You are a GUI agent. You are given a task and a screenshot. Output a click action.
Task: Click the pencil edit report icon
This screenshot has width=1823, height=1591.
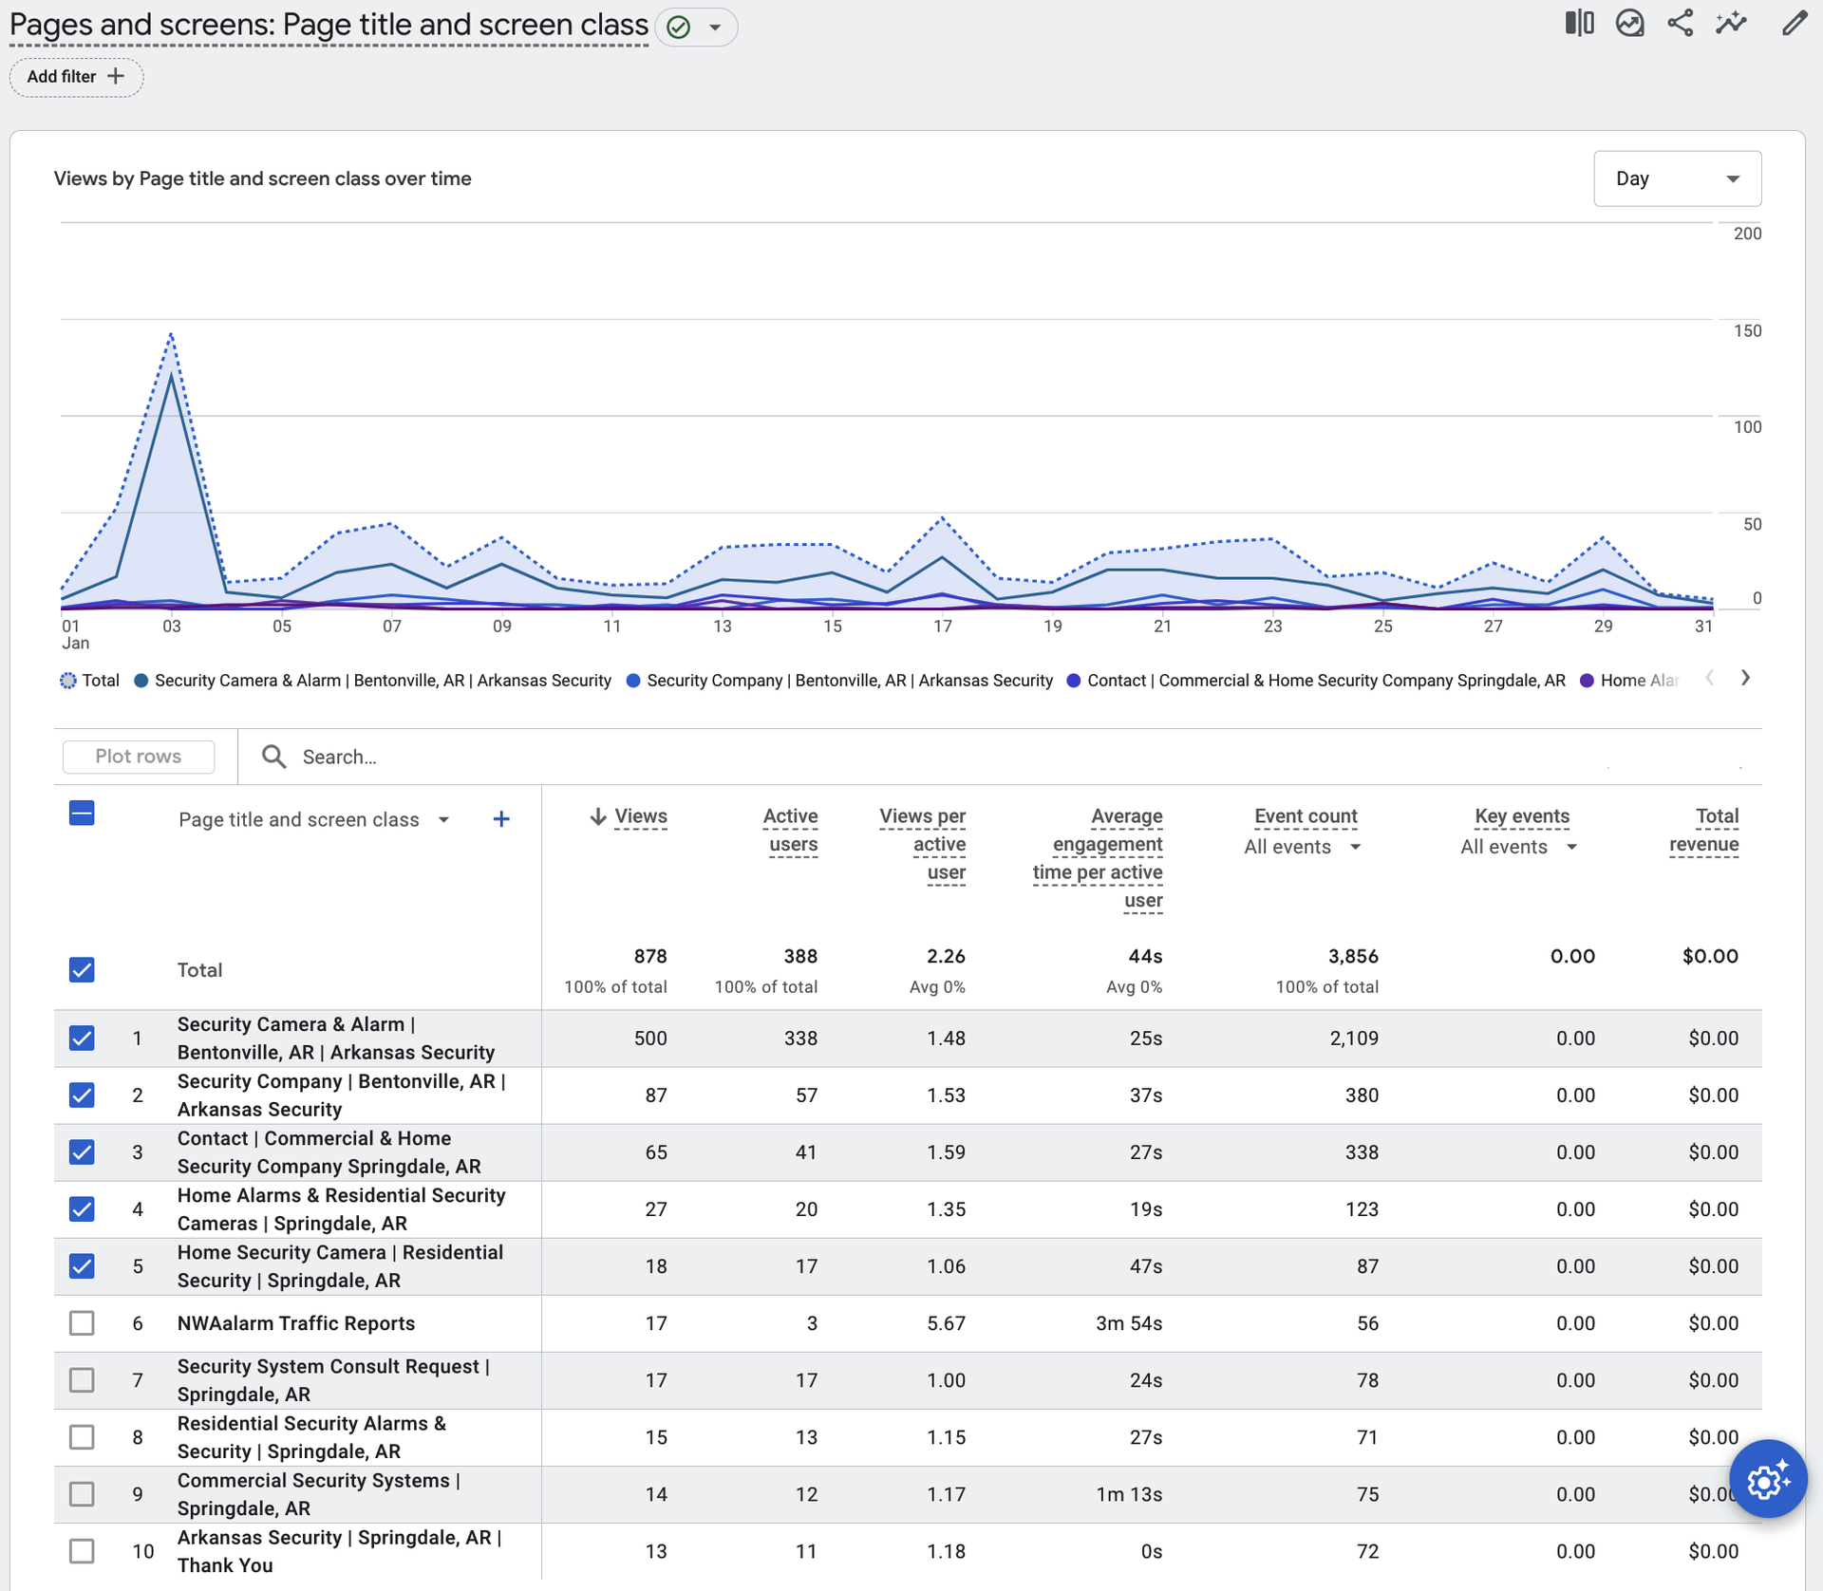pos(1794,23)
